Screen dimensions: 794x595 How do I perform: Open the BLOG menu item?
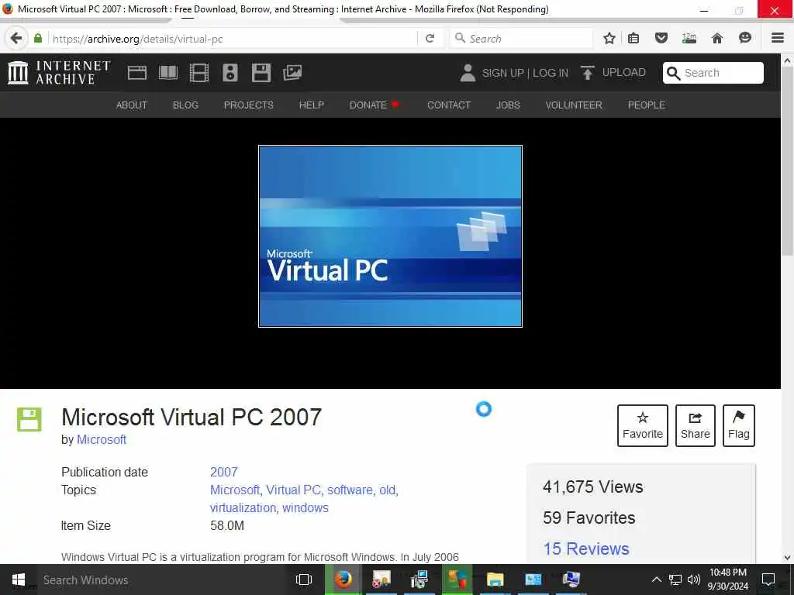[x=185, y=105]
